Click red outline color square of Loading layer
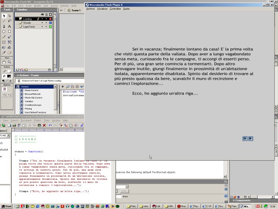 (x=50, y=19)
